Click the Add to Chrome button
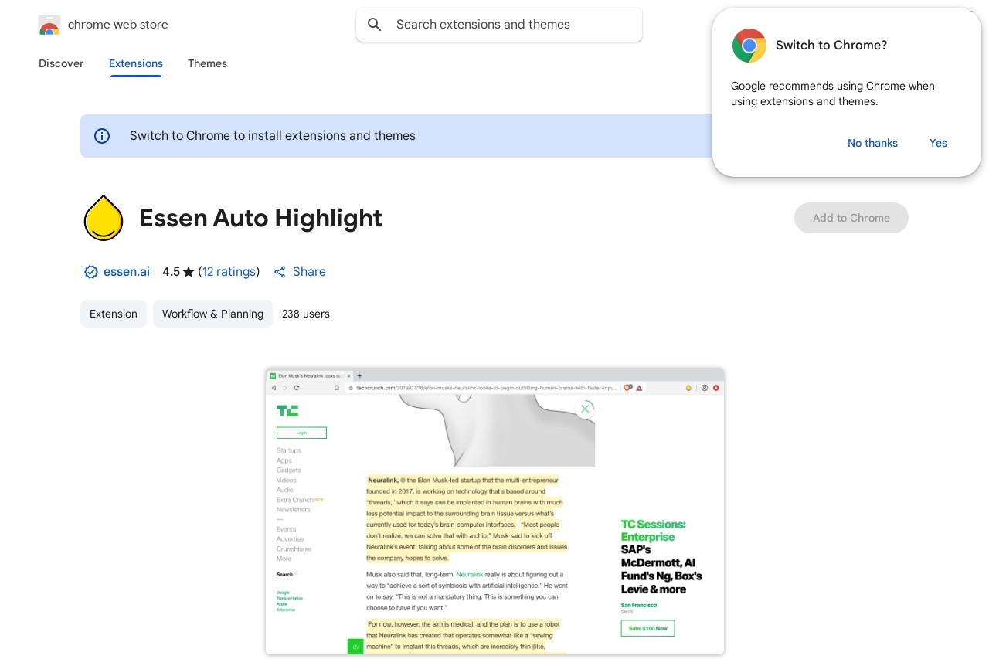The height and width of the screenshot is (659, 989). (851, 218)
